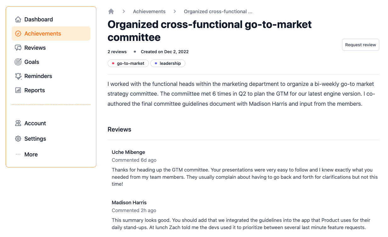Click the Goals target icon
Screen dimensions: 388x237
18,62
